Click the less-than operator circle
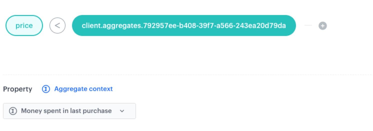The height and width of the screenshot is (131, 373). (57, 25)
